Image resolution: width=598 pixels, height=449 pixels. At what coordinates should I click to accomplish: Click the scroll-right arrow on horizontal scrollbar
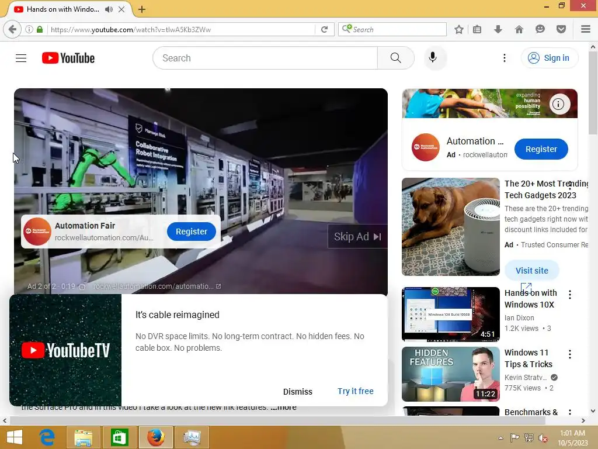tap(583, 421)
